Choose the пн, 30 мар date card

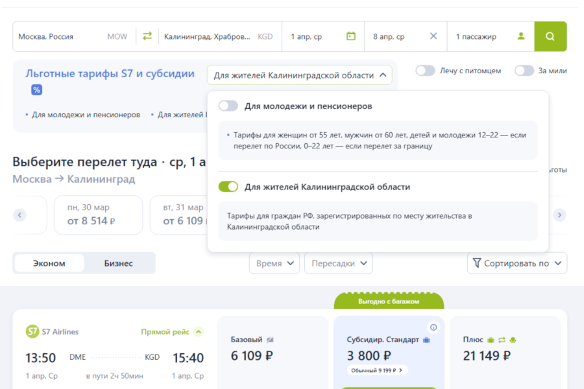98,215
